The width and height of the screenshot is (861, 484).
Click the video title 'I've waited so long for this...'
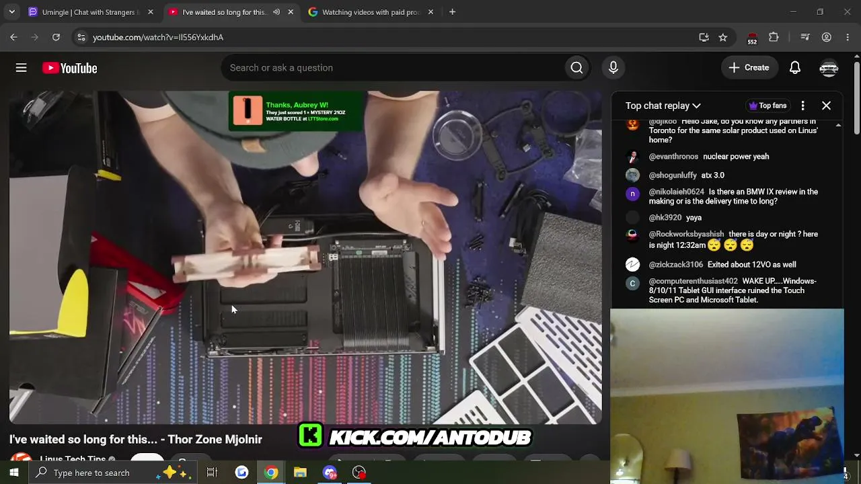point(136,440)
